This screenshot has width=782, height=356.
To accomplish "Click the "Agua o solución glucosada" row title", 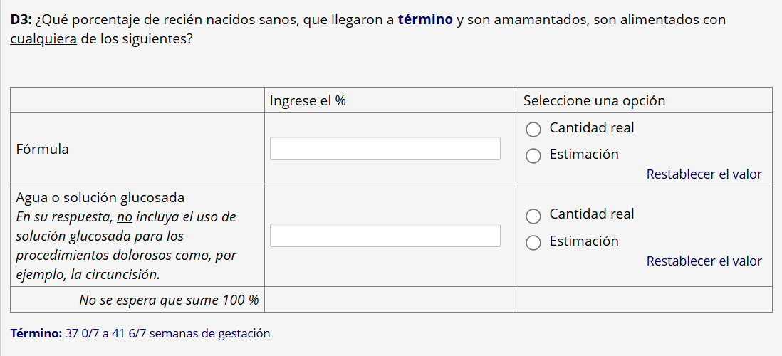I will [100, 197].
